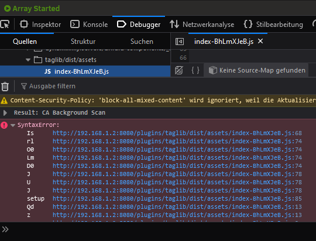Open the D0 frame source link
Viewport: 316px width, 241px height.
tap(177, 166)
